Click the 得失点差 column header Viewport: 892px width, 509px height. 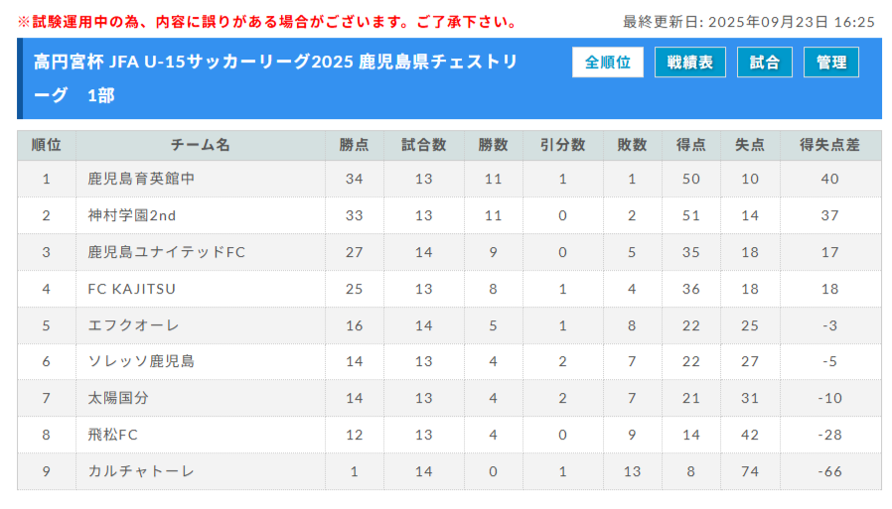pos(830,145)
